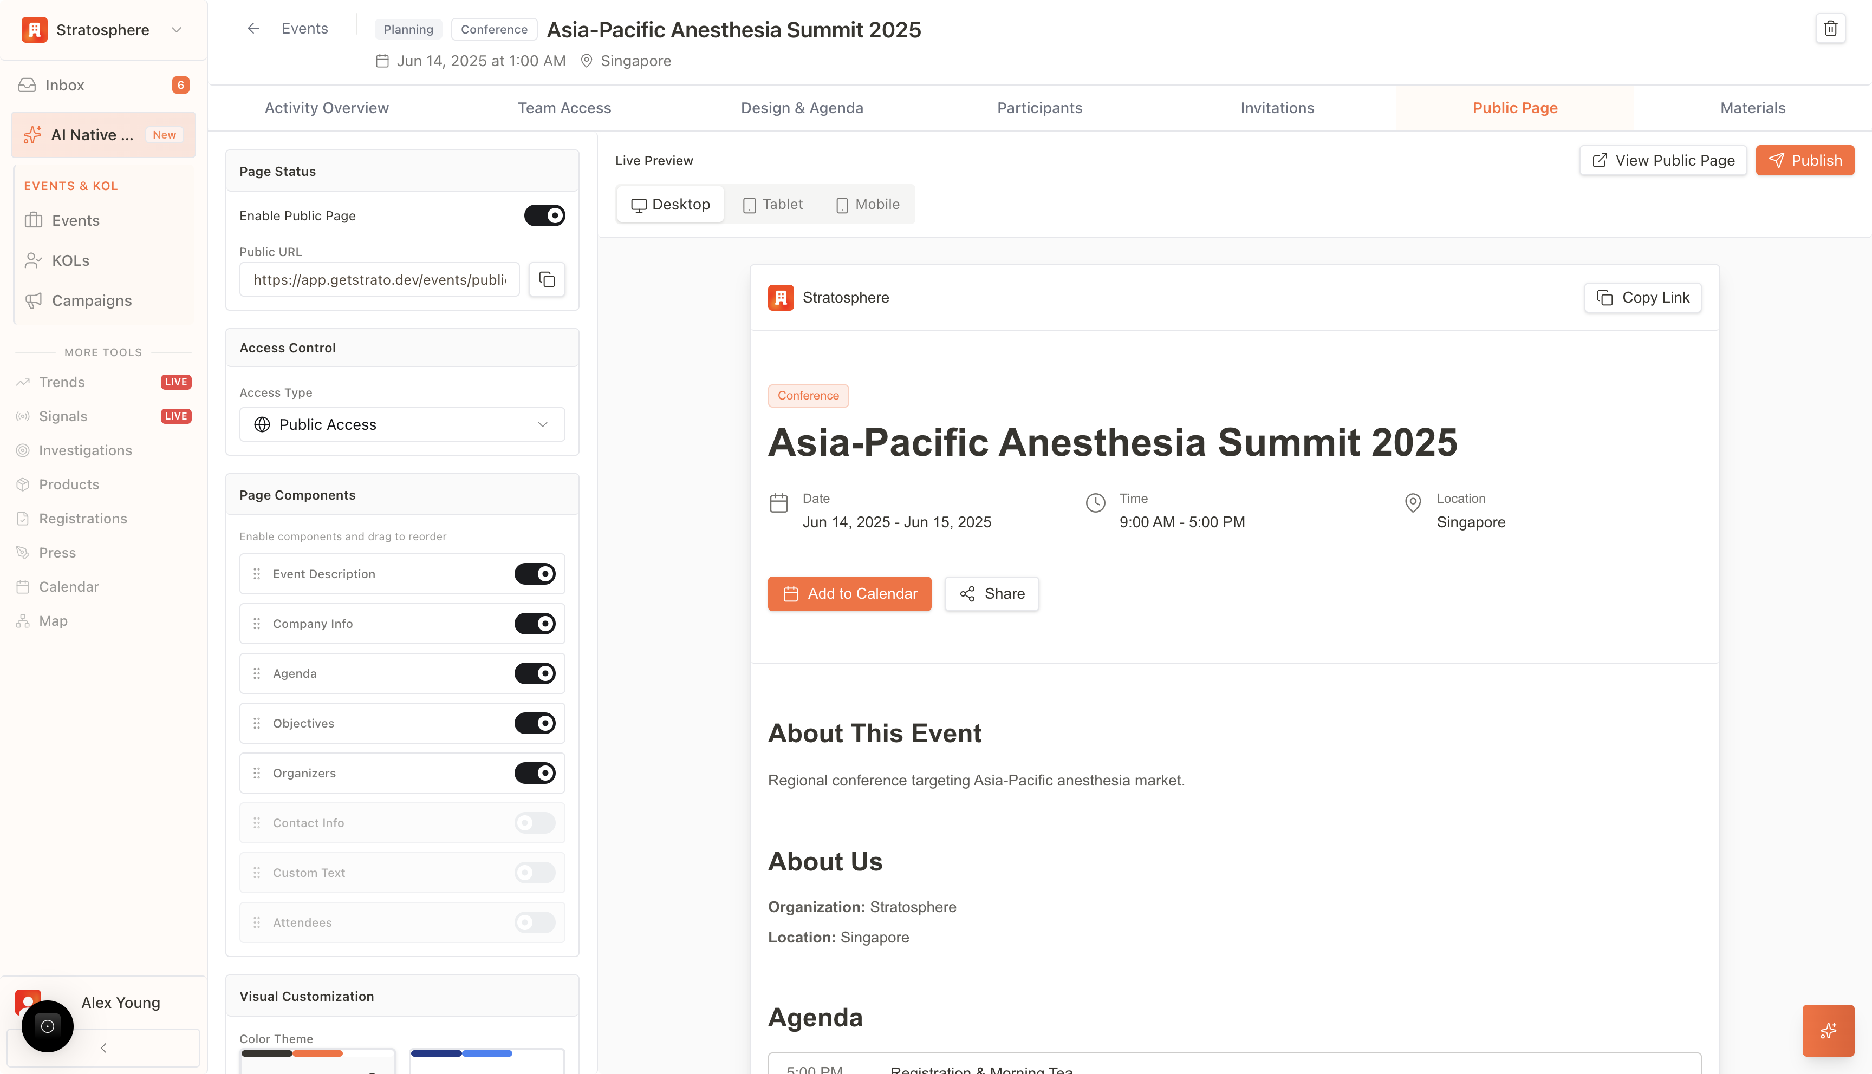Open the Inbox from the sidebar
The image size is (1872, 1074).
[x=65, y=84]
